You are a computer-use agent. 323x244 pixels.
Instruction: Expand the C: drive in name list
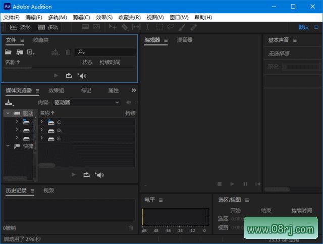(41, 122)
